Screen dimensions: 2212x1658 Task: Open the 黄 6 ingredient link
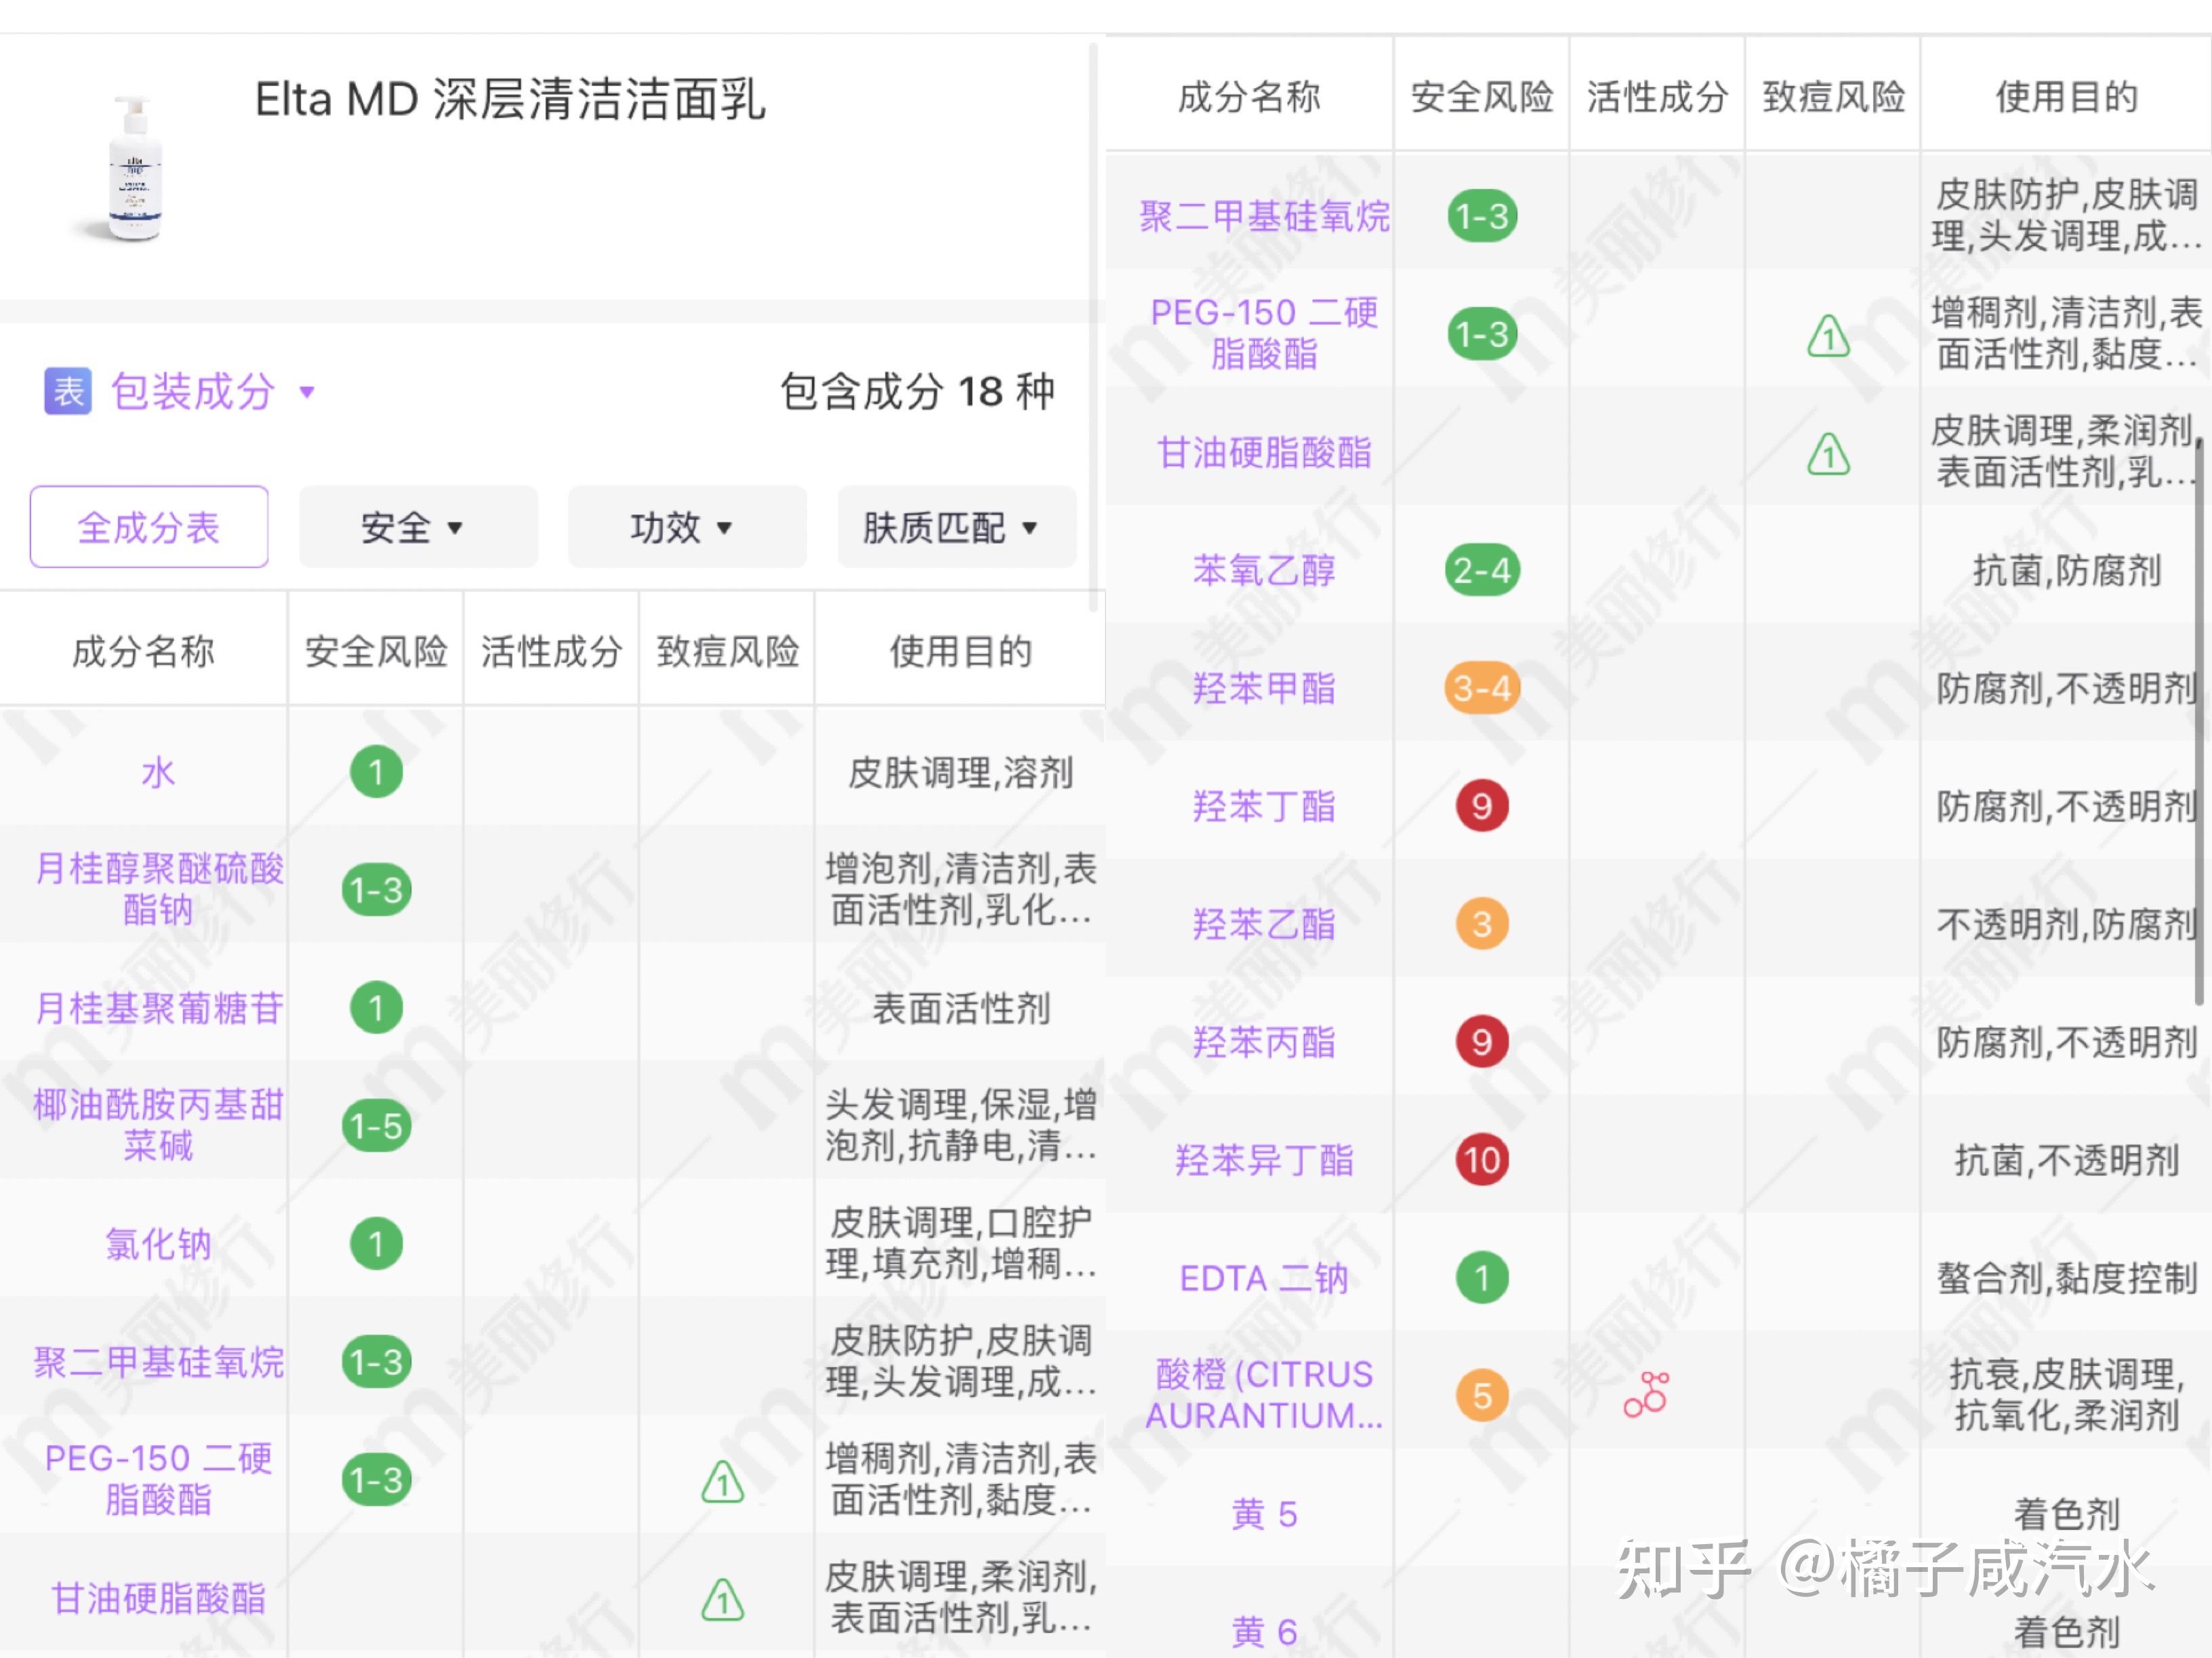1264,1632
